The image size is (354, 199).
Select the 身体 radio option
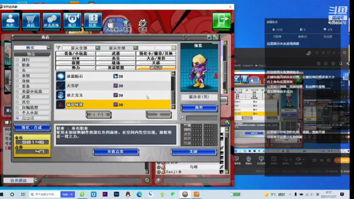pyautogui.click(x=17, y=81)
